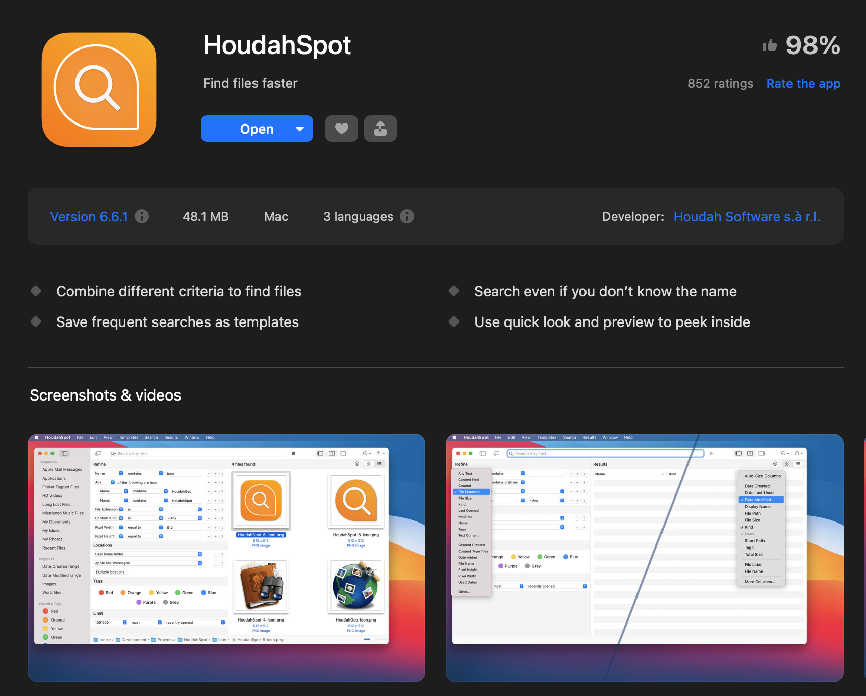The image size is (866, 696).
Task: Click the Find files faster tagline
Action: [x=250, y=83]
